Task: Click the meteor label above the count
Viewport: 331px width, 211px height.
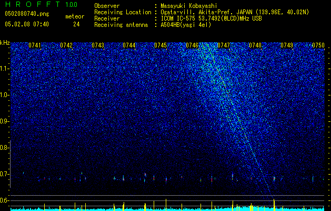Action: [x=75, y=16]
